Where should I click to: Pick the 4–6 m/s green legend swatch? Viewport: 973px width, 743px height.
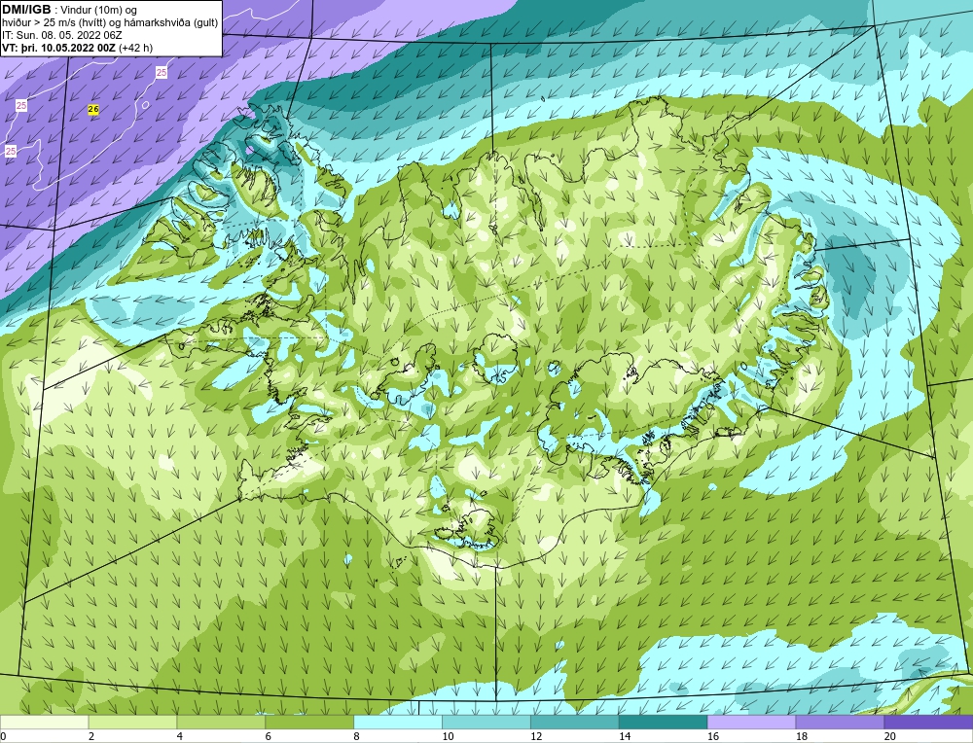click(x=221, y=723)
